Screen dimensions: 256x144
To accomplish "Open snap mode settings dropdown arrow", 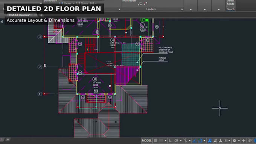I will (x=165, y=141).
